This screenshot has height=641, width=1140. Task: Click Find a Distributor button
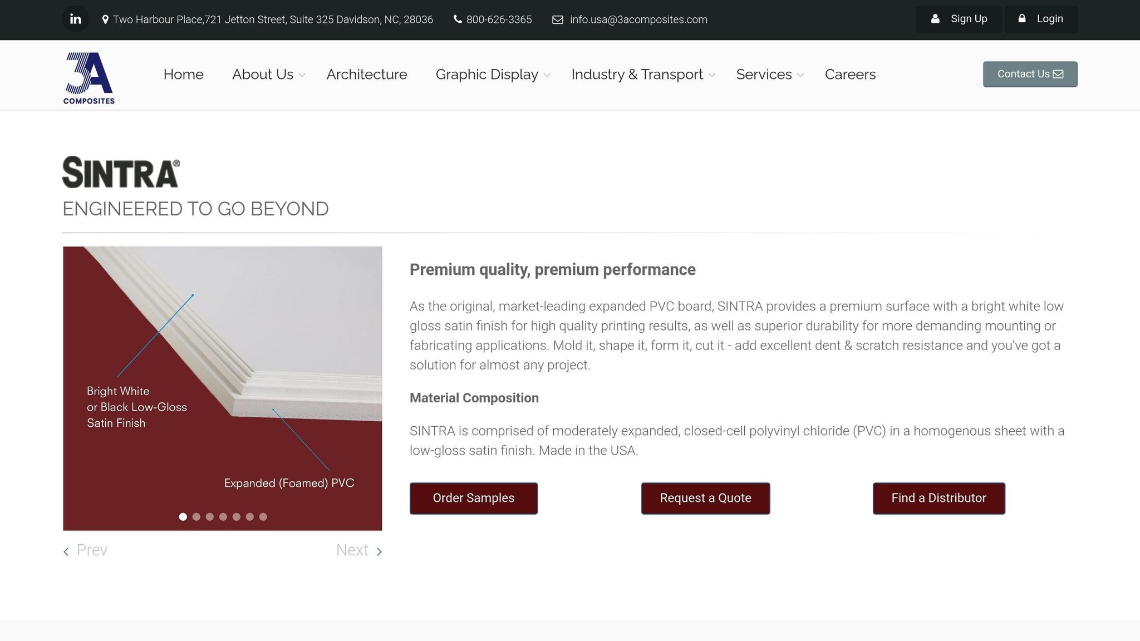coord(938,498)
